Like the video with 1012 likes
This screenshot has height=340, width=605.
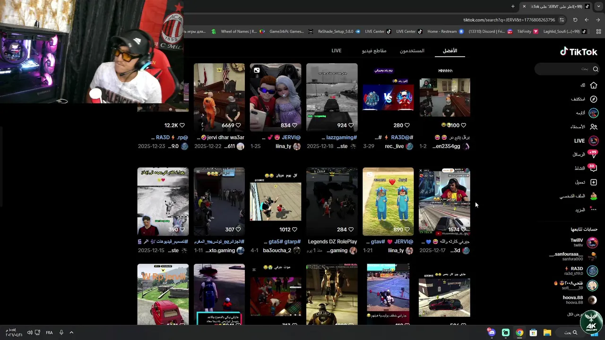pos(294,229)
